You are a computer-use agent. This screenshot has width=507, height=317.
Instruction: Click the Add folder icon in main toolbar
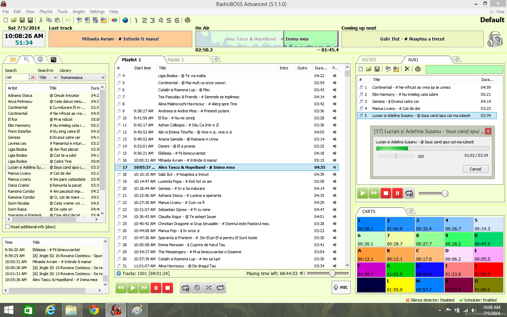click(x=104, y=20)
